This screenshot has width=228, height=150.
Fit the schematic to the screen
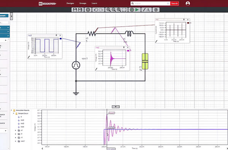pos(124,10)
